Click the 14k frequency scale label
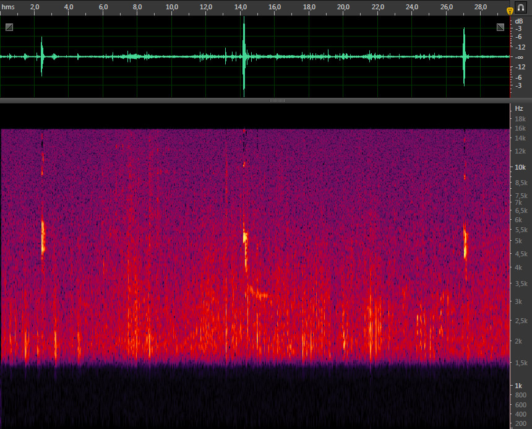 pos(520,138)
